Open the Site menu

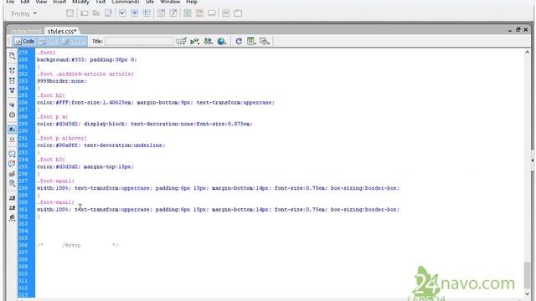150,2
